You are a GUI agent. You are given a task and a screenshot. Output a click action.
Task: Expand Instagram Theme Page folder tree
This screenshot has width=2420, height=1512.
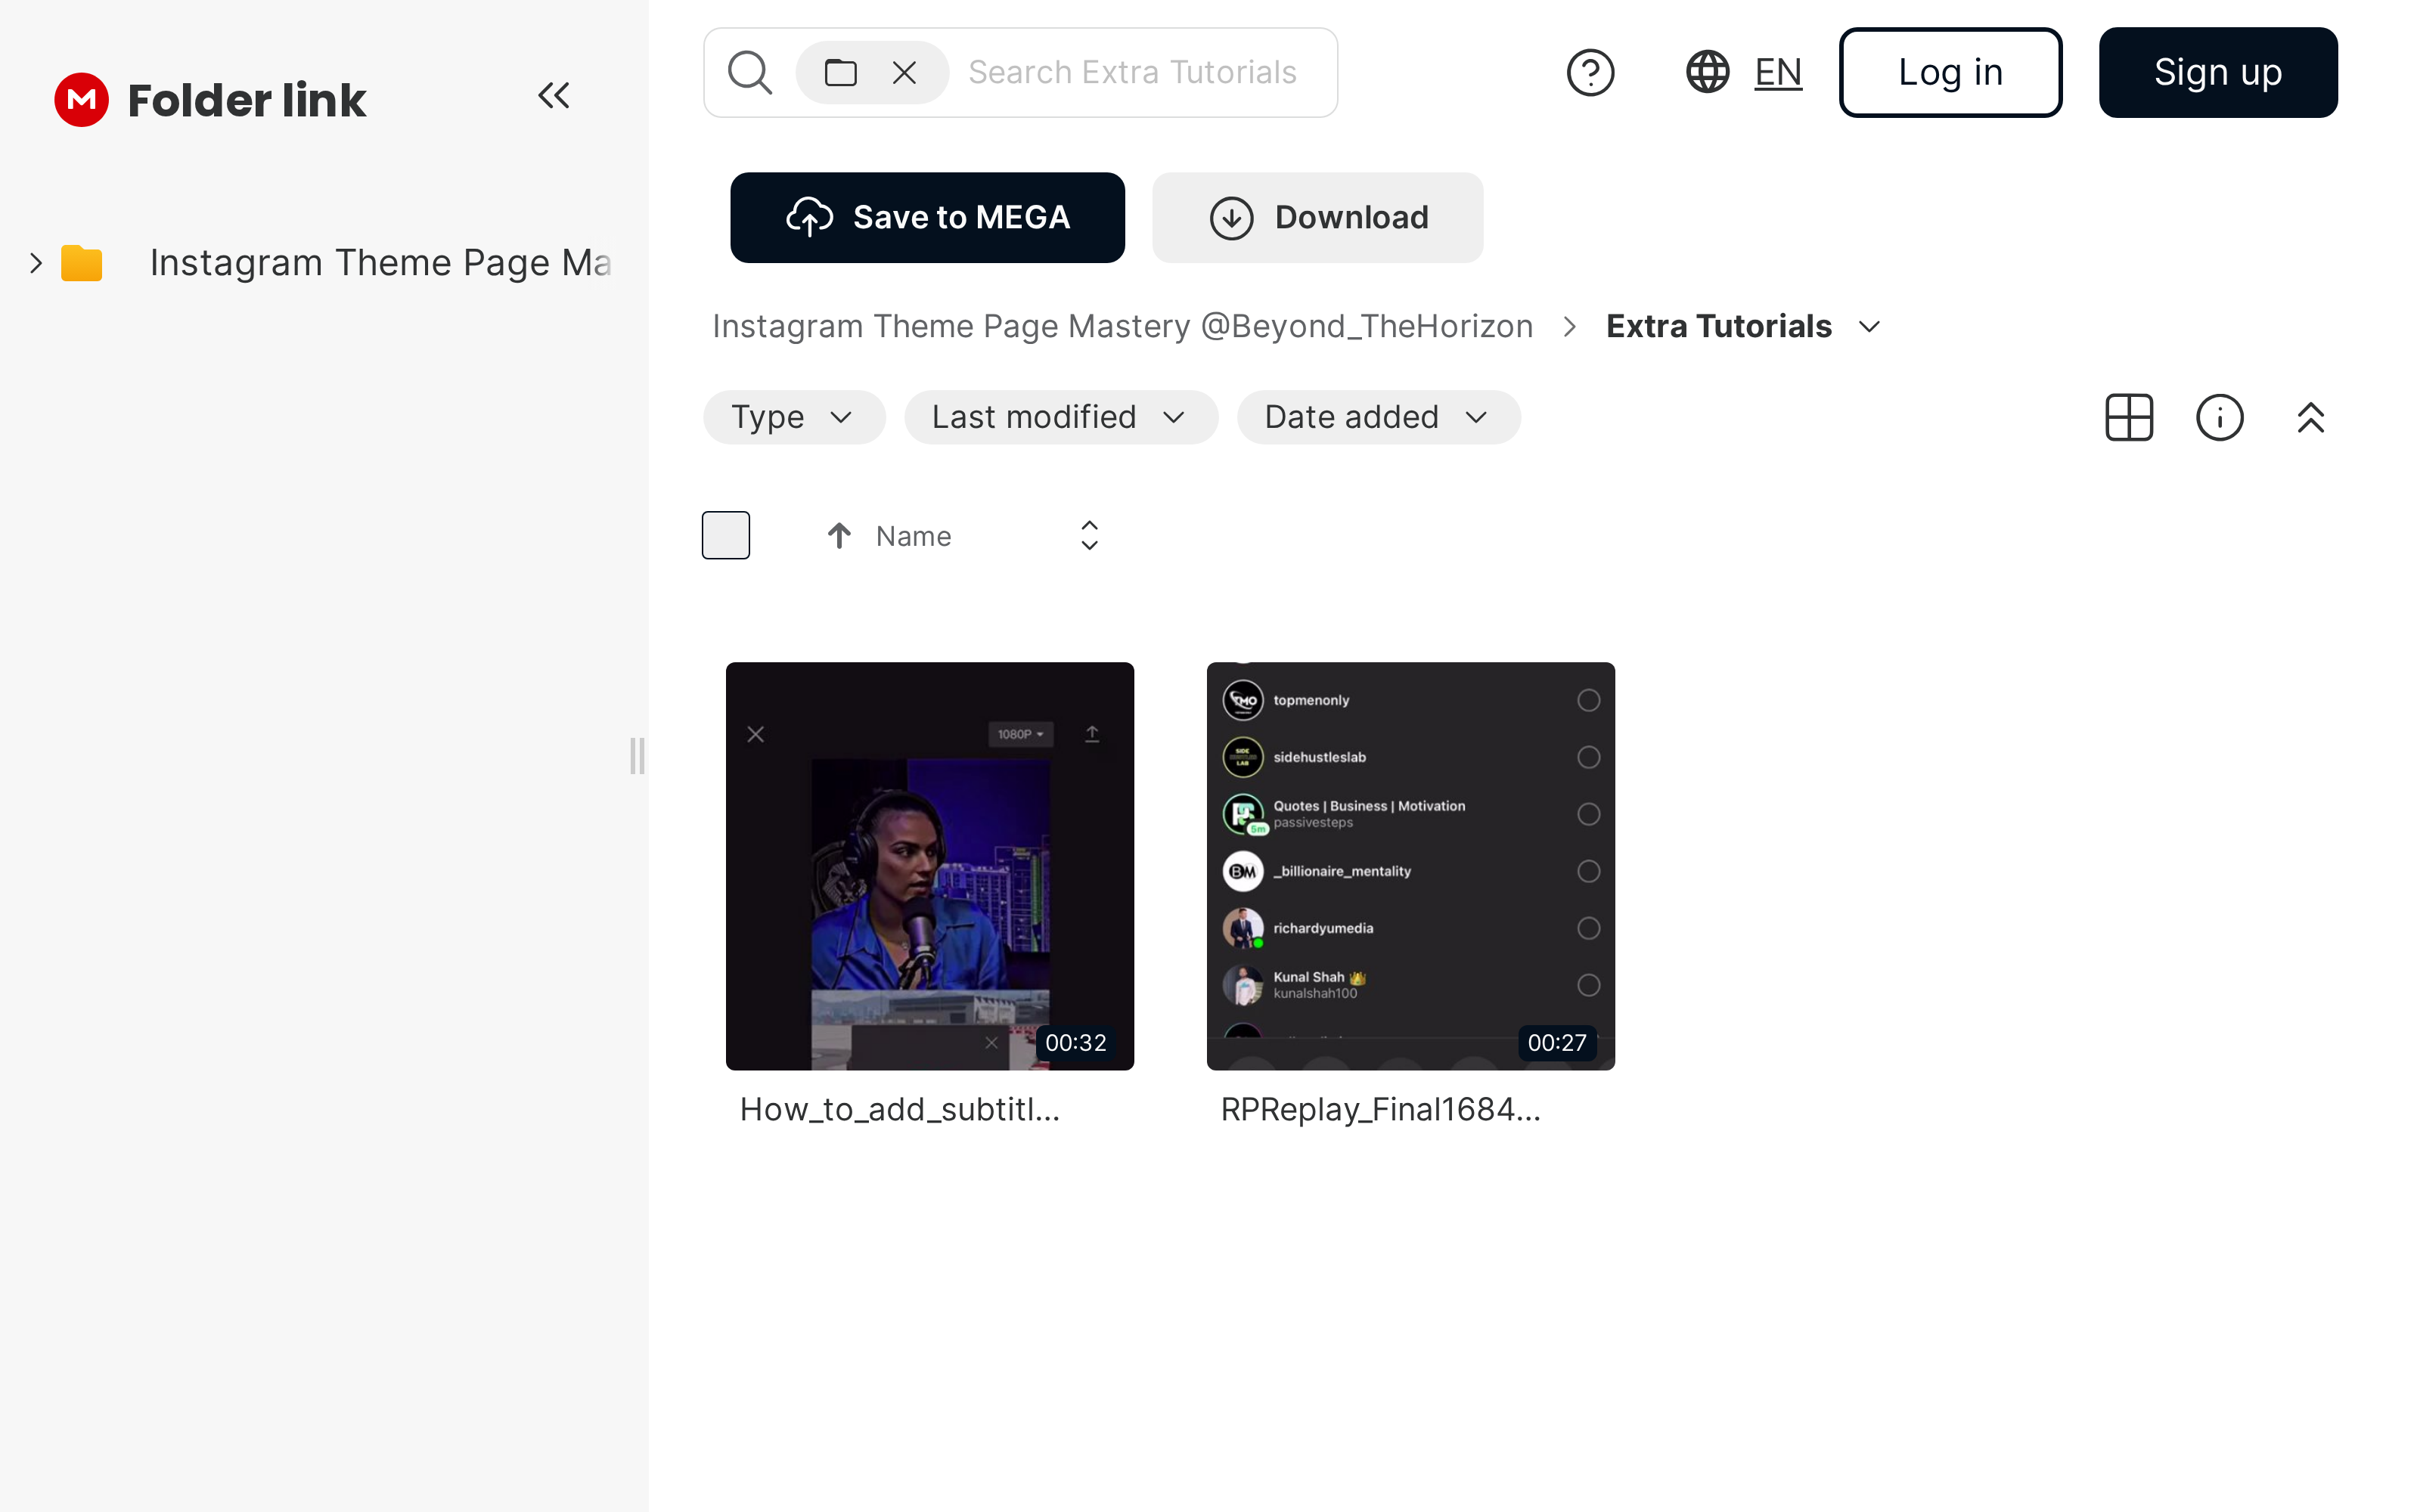tap(36, 263)
